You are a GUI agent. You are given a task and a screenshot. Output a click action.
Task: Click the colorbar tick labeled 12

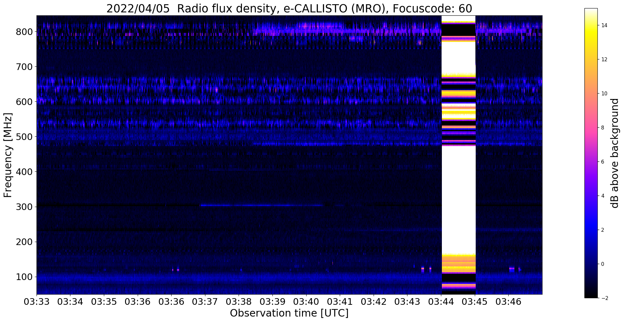pos(604,59)
